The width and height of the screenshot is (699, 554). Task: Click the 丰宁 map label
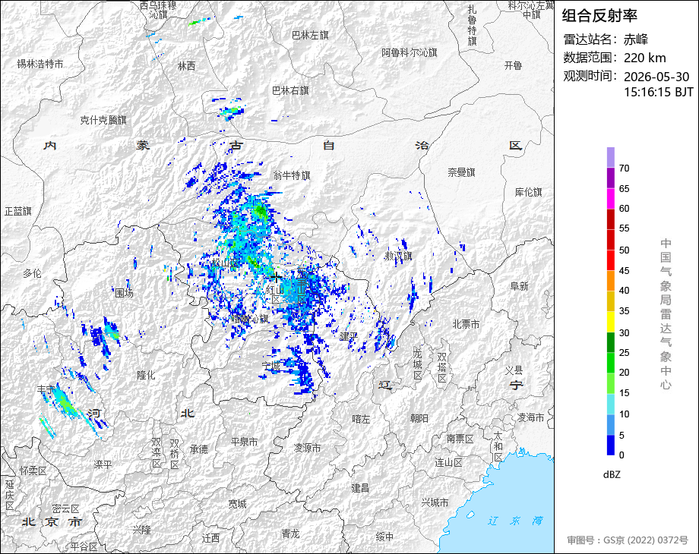46,389
